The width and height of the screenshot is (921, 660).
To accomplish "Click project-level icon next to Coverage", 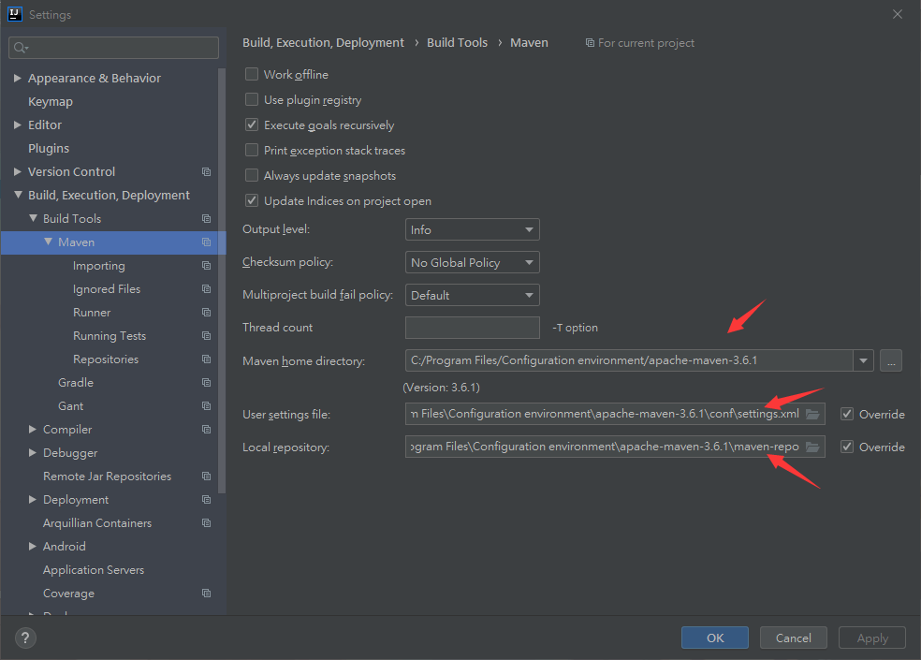I will [x=206, y=594].
